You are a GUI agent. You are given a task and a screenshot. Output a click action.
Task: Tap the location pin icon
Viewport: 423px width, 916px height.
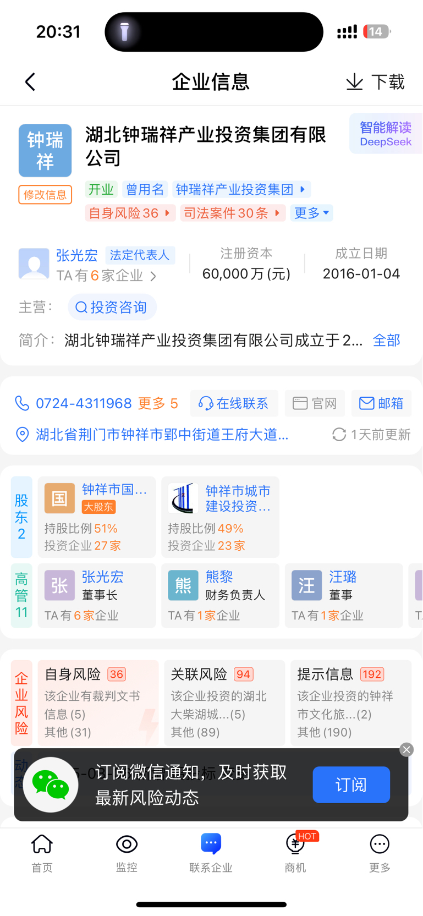click(22, 435)
